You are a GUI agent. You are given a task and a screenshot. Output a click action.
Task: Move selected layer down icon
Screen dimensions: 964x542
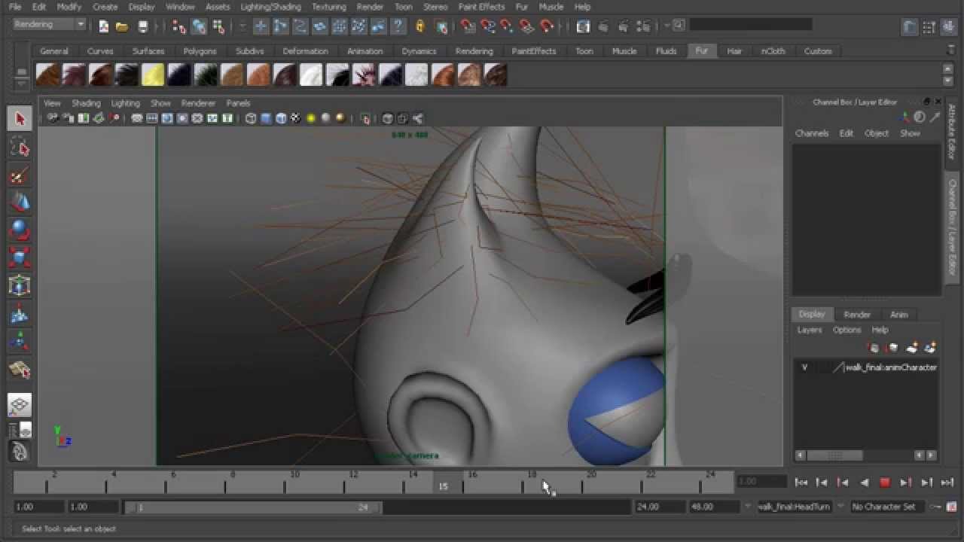tap(893, 348)
